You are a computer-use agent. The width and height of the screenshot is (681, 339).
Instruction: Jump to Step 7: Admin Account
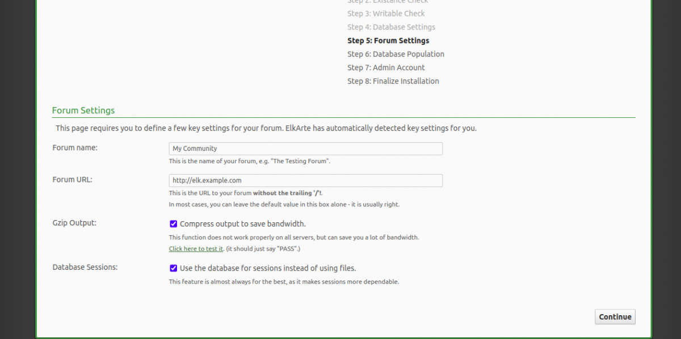386,67
